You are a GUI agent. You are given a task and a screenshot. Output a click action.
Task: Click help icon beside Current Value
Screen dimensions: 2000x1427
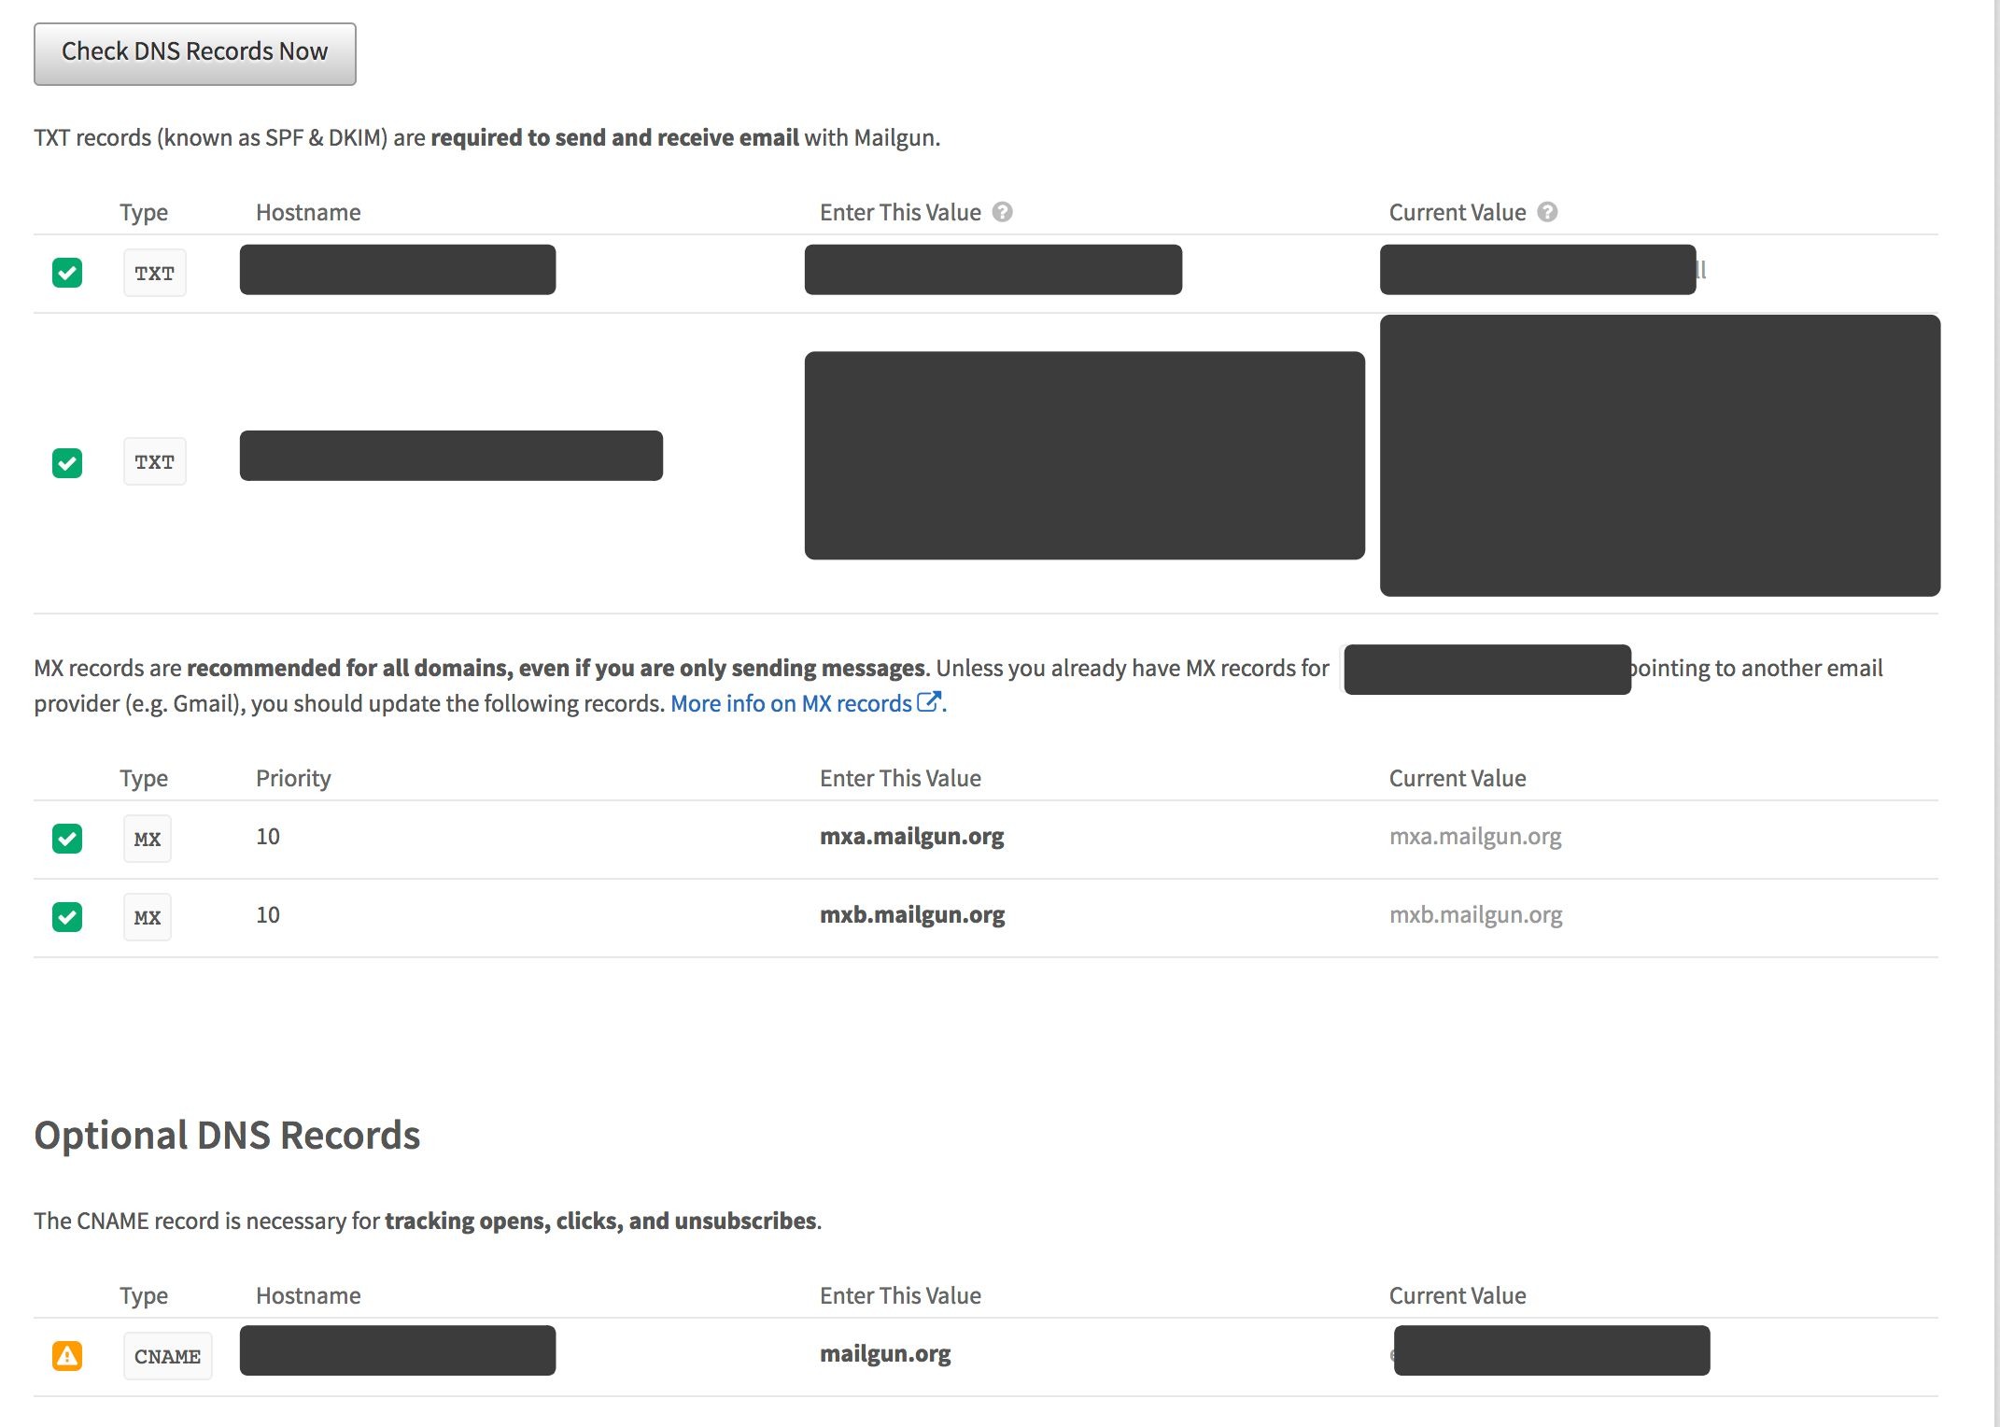point(1547,212)
